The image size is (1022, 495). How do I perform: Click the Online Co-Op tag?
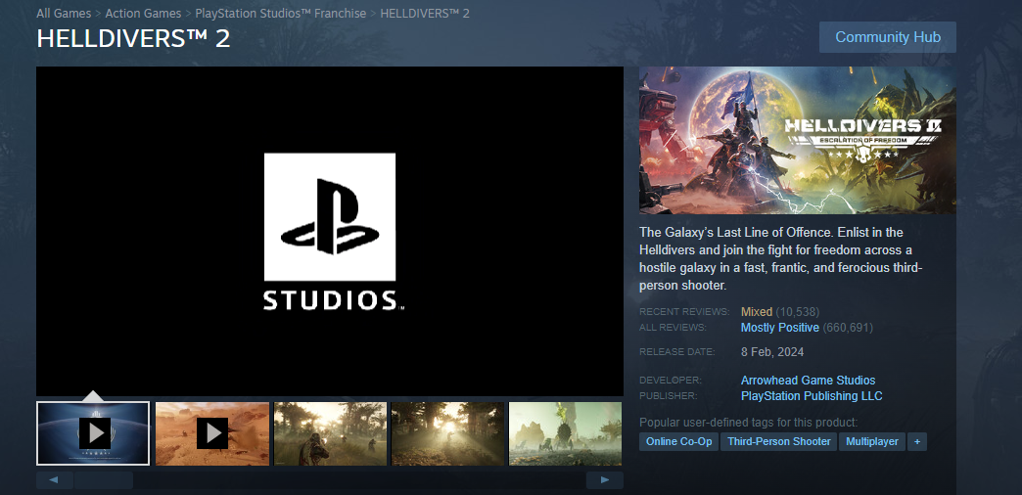pos(678,441)
